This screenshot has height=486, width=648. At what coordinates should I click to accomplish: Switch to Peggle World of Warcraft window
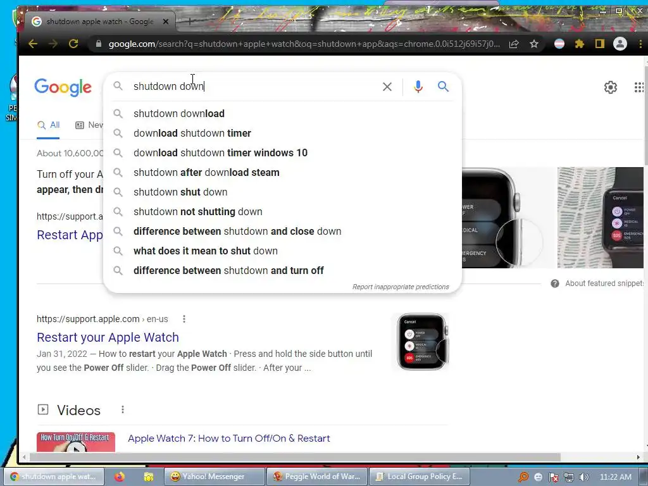coord(316,477)
